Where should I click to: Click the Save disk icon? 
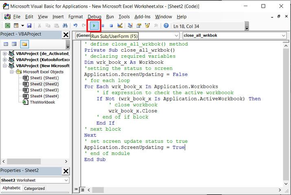[29, 26]
